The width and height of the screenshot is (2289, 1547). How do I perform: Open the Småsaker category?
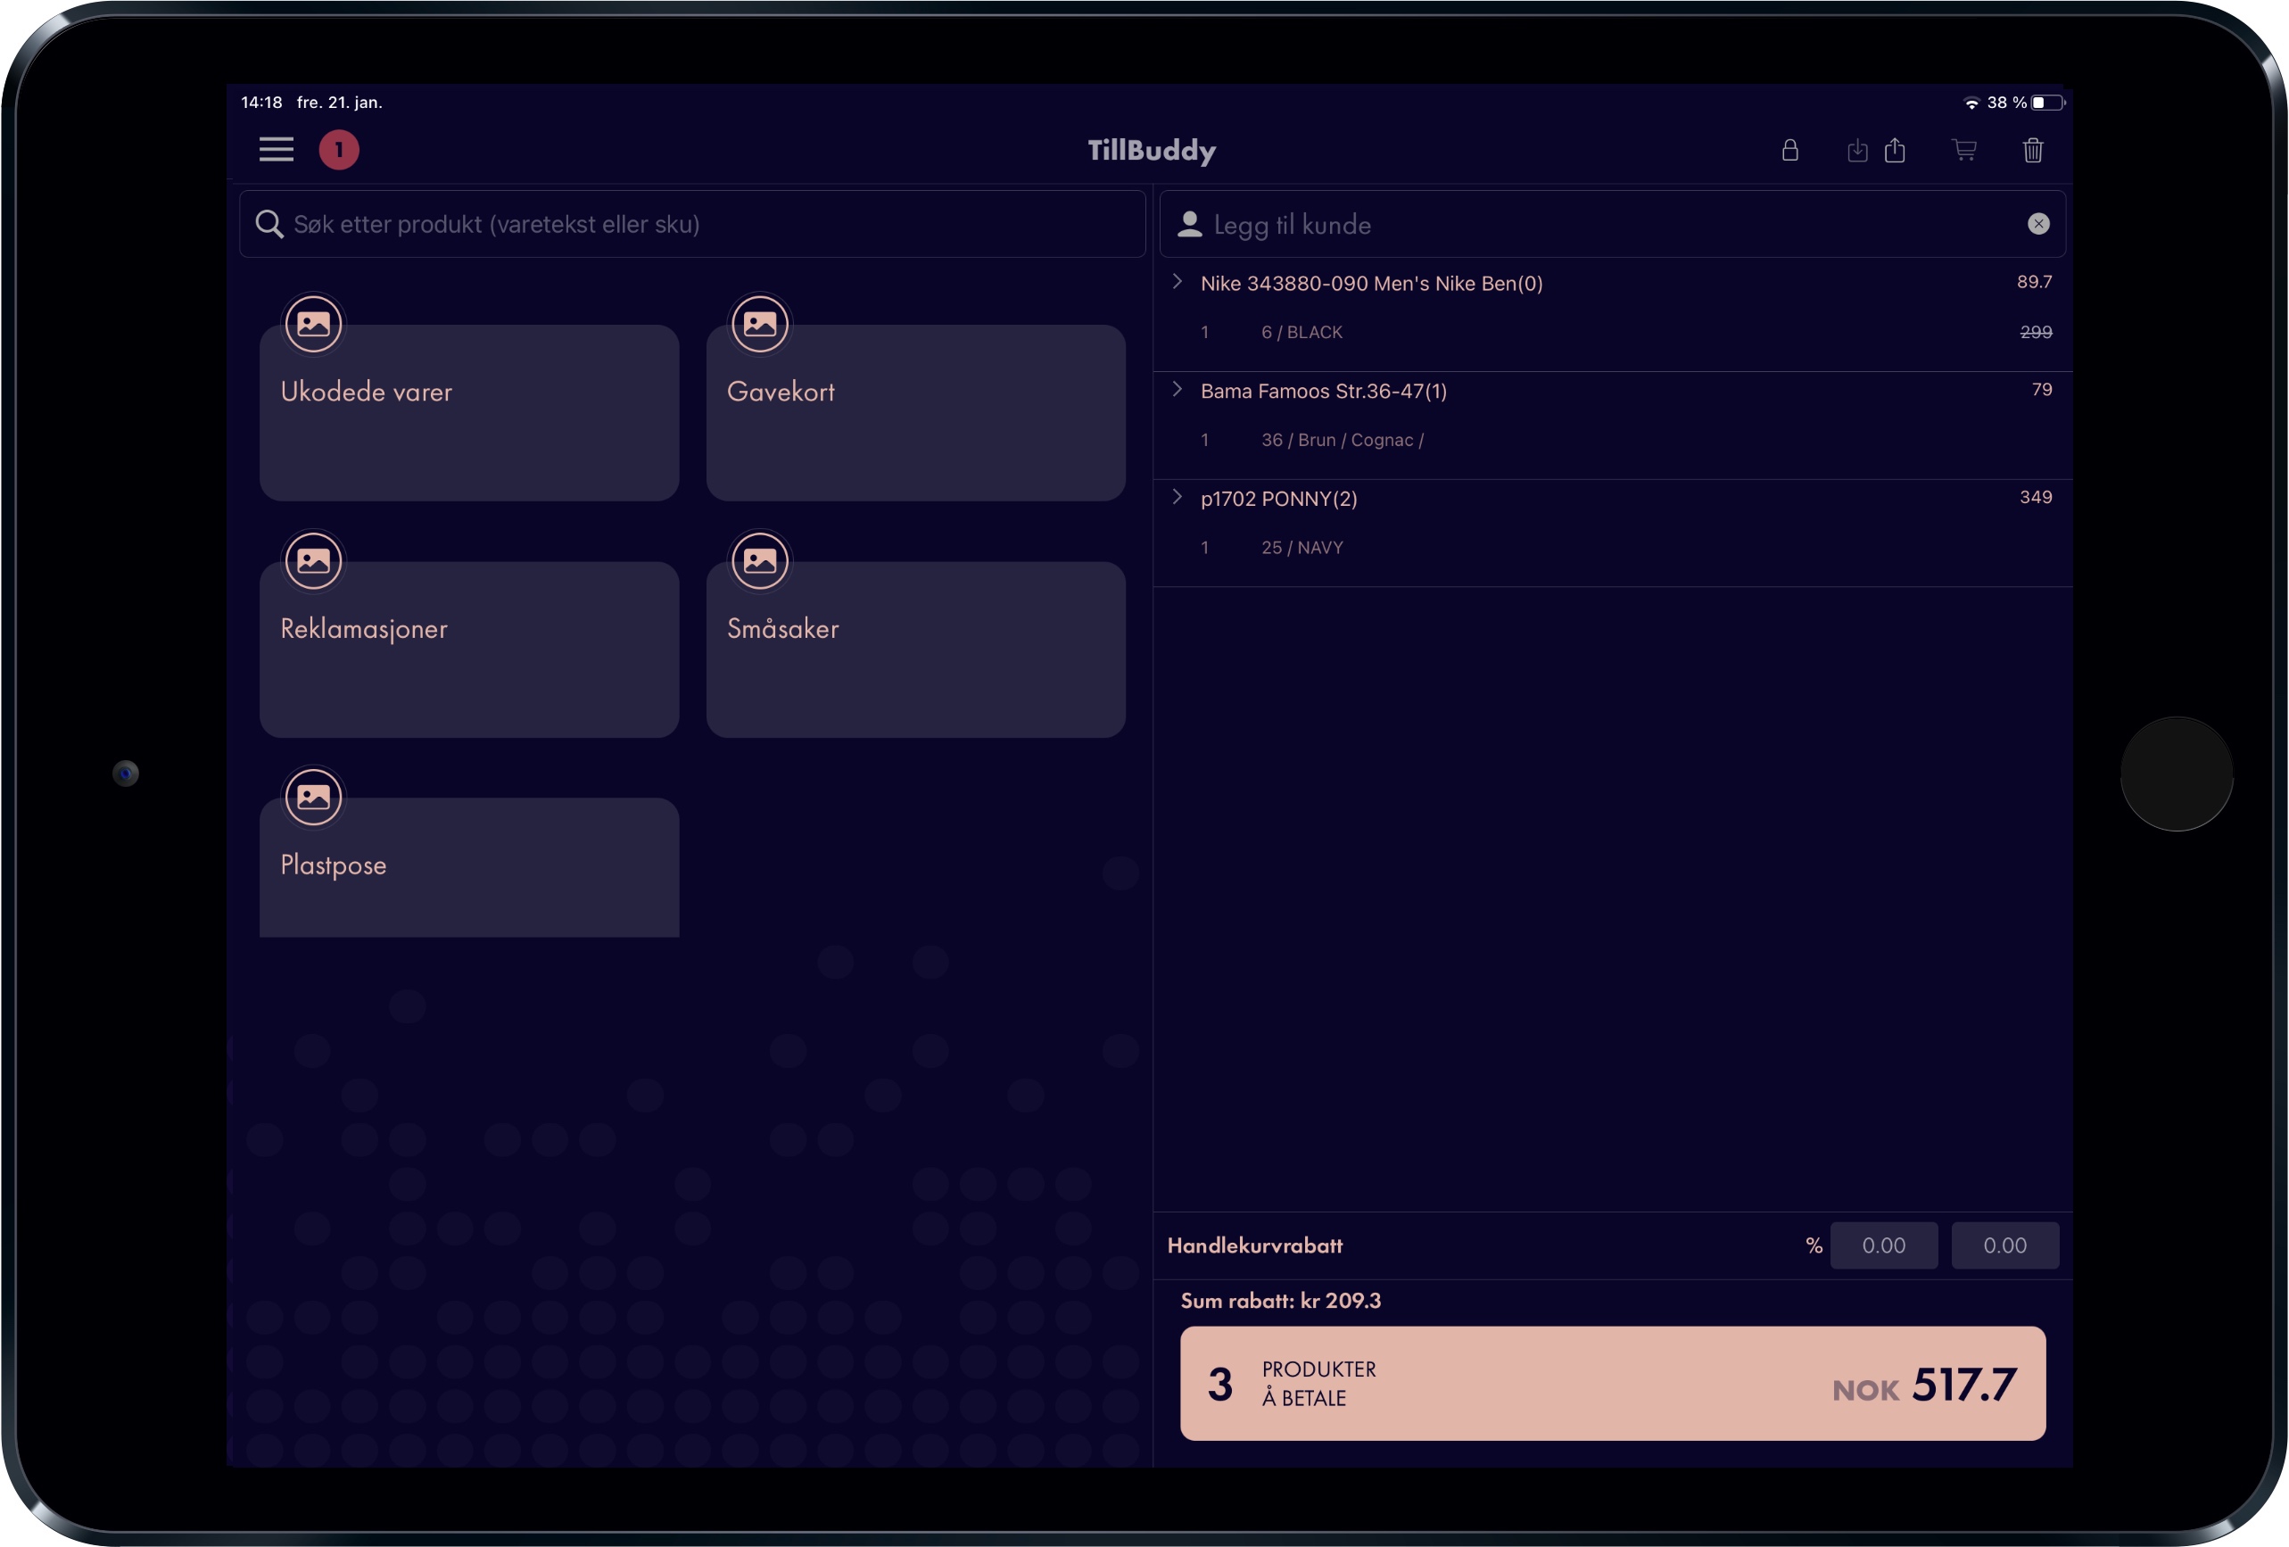[915, 649]
